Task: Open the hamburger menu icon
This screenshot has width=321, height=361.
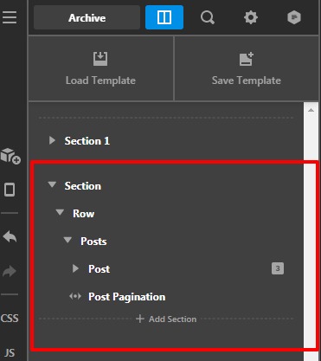Action: (10, 17)
